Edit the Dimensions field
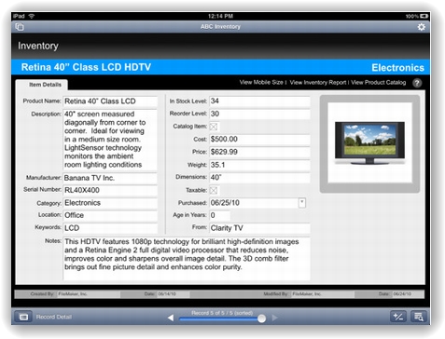 pos(259,177)
